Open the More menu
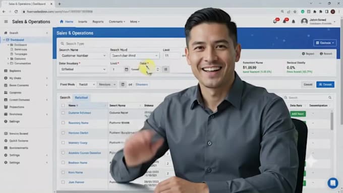 coord(135,22)
